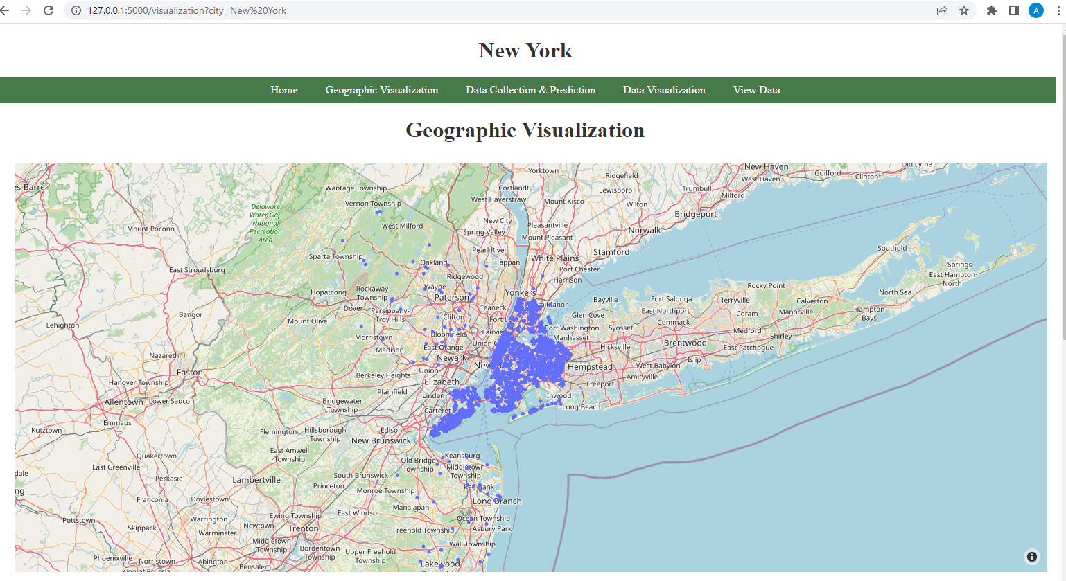Share this page using share icon
This screenshot has width=1066, height=581.
click(x=942, y=10)
